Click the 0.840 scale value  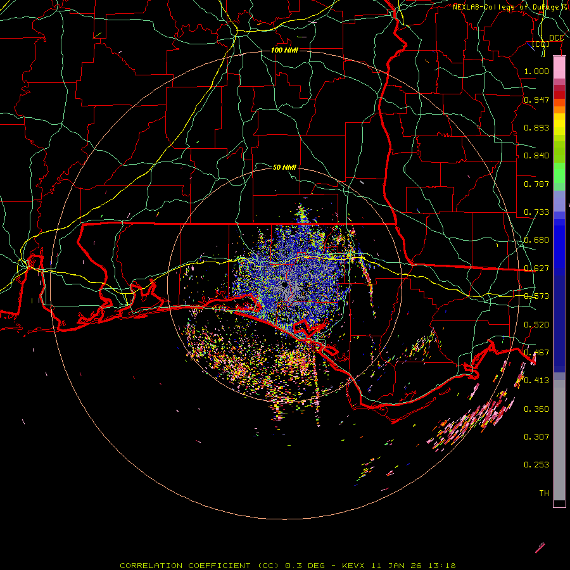point(536,156)
